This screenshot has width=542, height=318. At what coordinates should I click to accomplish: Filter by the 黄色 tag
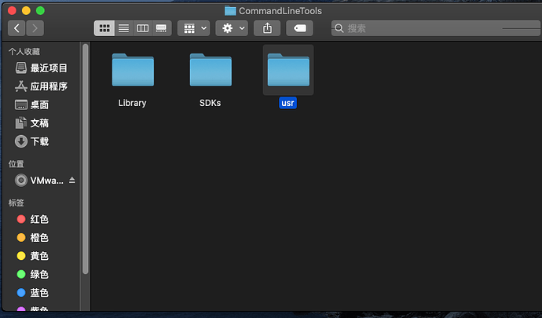33,256
